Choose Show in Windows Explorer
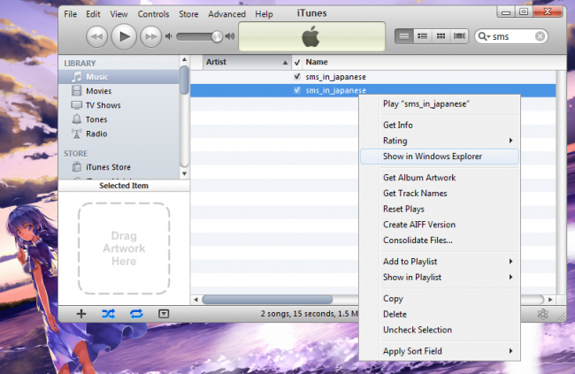 click(440, 156)
